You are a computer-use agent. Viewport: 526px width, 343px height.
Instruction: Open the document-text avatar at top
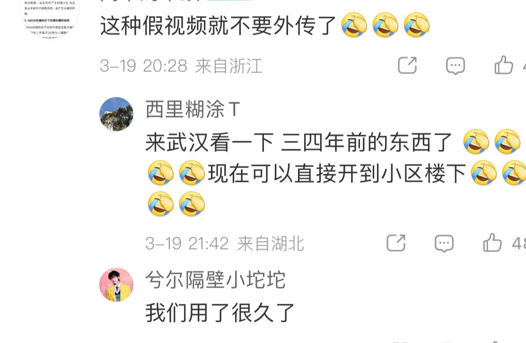coord(50,17)
